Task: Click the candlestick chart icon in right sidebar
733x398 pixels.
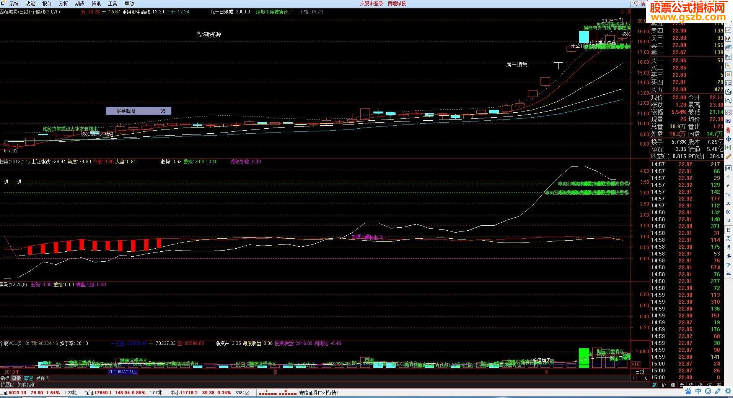Action: (x=728, y=38)
